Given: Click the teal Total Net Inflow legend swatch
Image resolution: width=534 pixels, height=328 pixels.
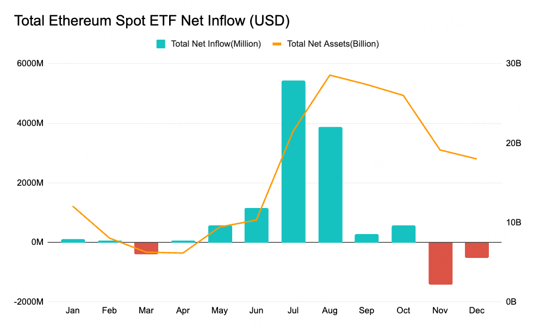Looking at the screenshot, I should (x=161, y=44).
